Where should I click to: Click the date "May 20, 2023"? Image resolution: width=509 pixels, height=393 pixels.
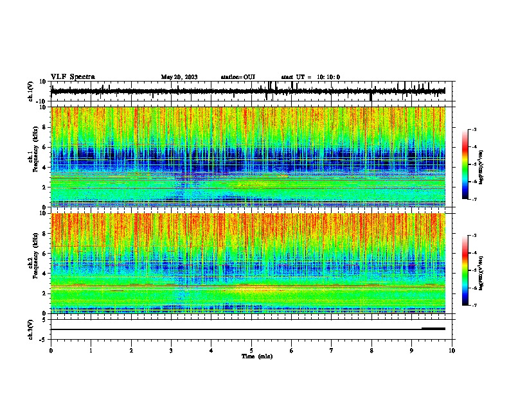click(x=179, y=77)
